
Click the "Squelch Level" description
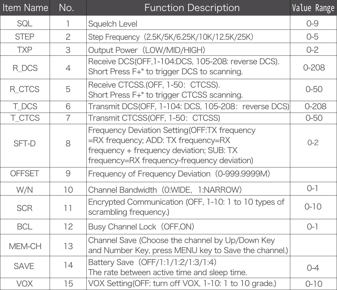click(x=113, y=24)
